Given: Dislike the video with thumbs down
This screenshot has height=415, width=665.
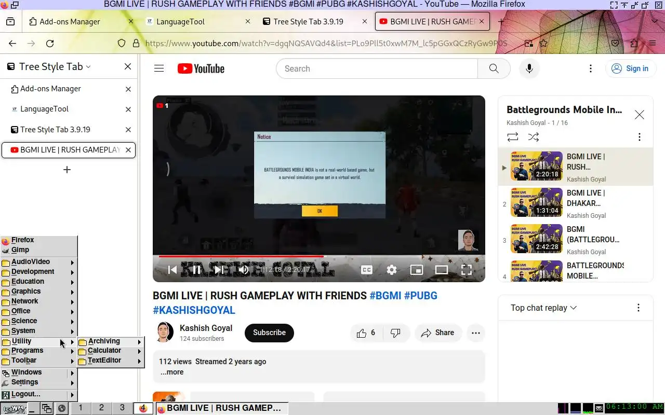Looking at the screenshot, I should [x=395, y=333].
